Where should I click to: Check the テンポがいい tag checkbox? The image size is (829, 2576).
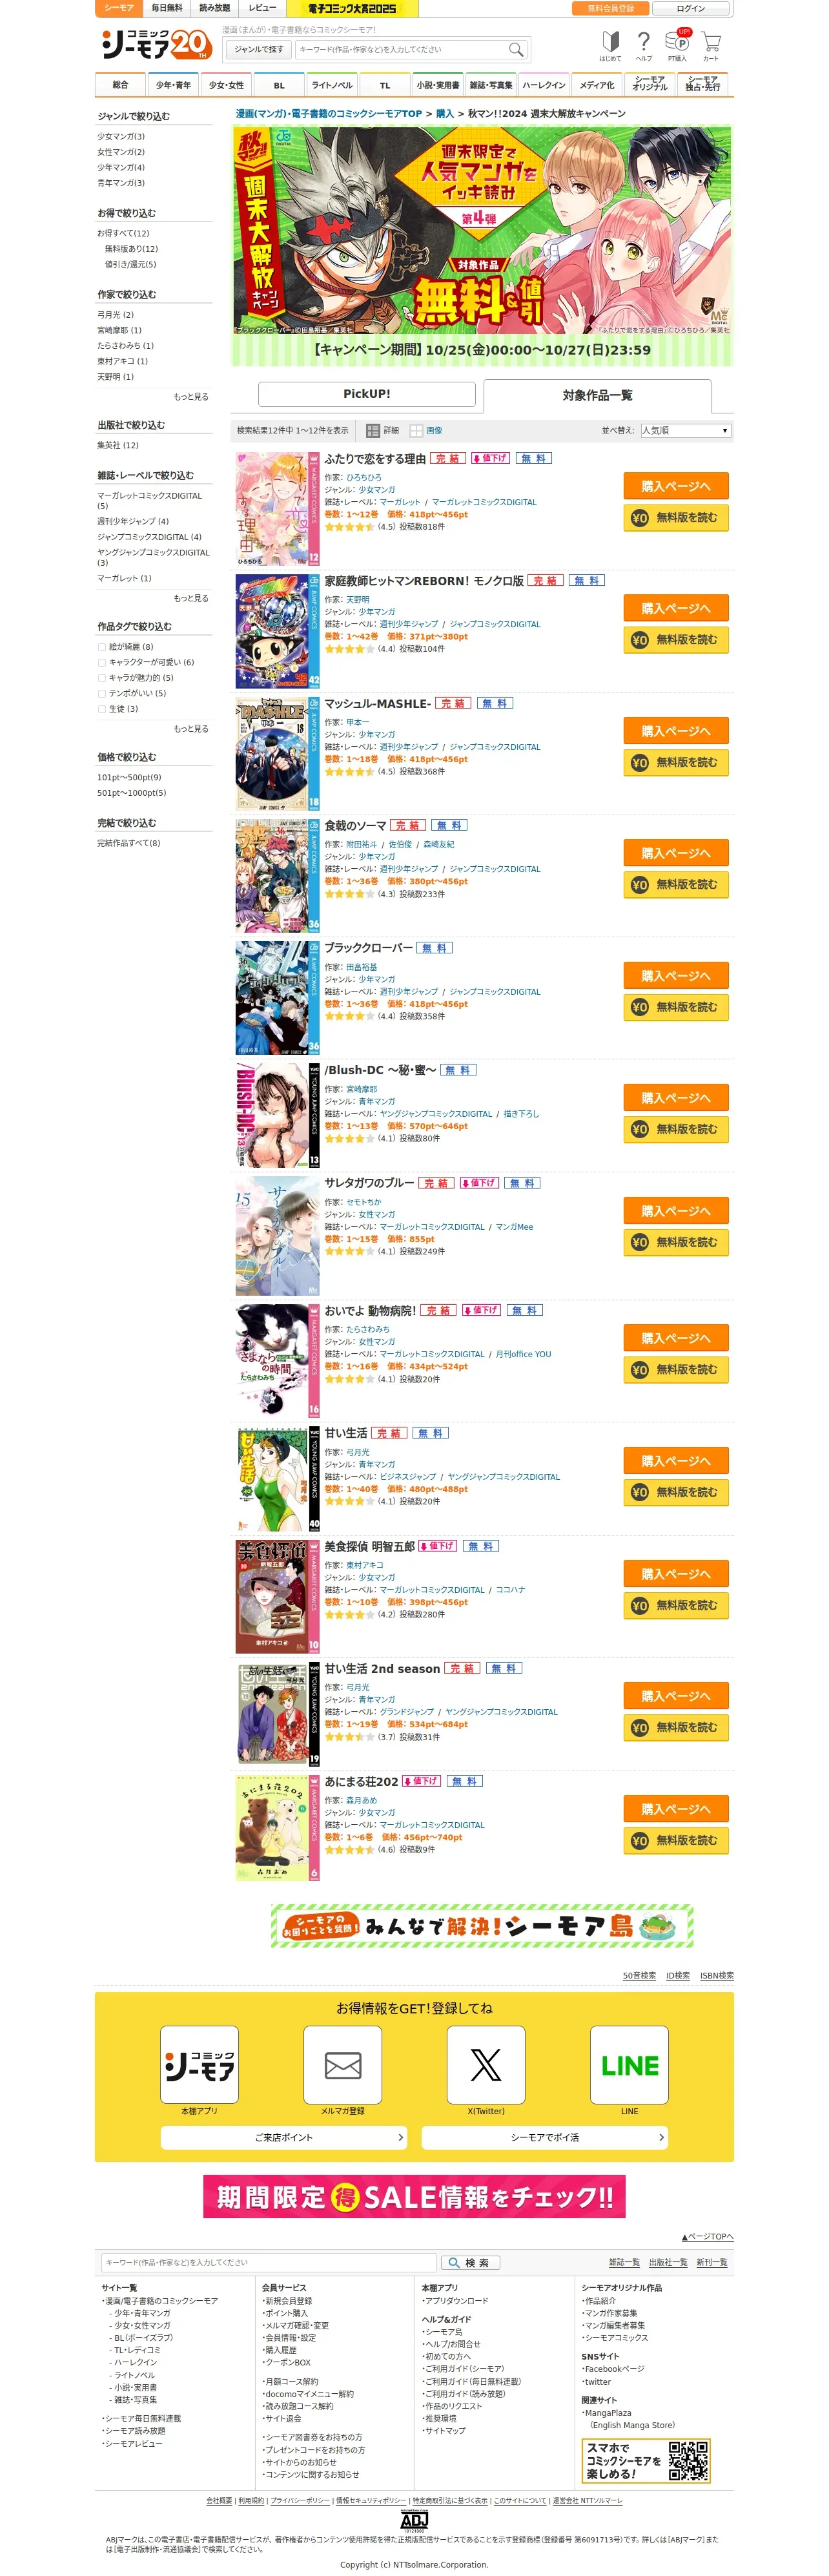pos(102,693)
